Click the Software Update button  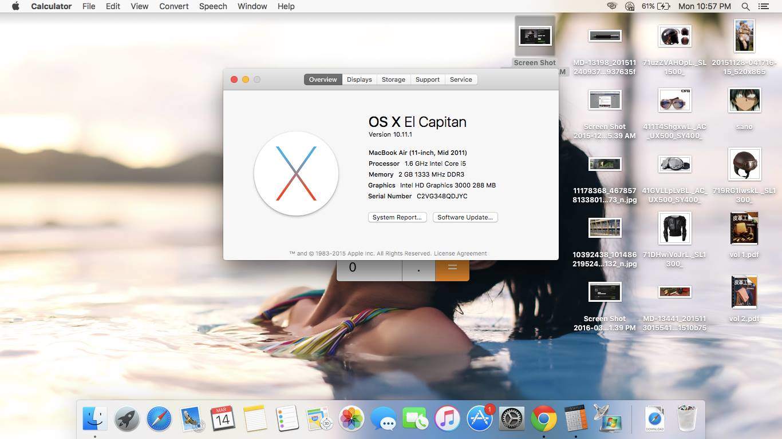click(x=465, y=217)
